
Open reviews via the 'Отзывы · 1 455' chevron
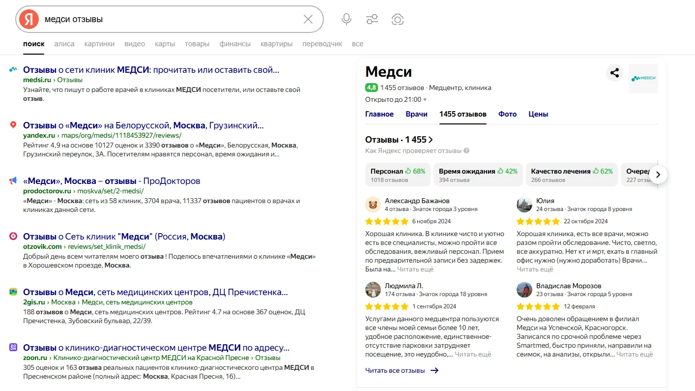[430, 139]
